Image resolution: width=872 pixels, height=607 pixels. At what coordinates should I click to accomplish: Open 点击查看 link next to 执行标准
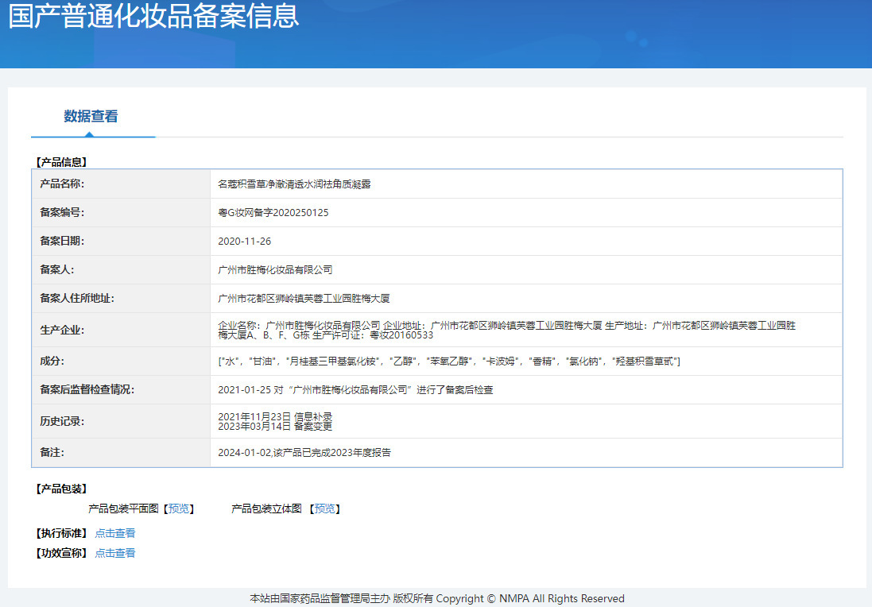[115, 533]
